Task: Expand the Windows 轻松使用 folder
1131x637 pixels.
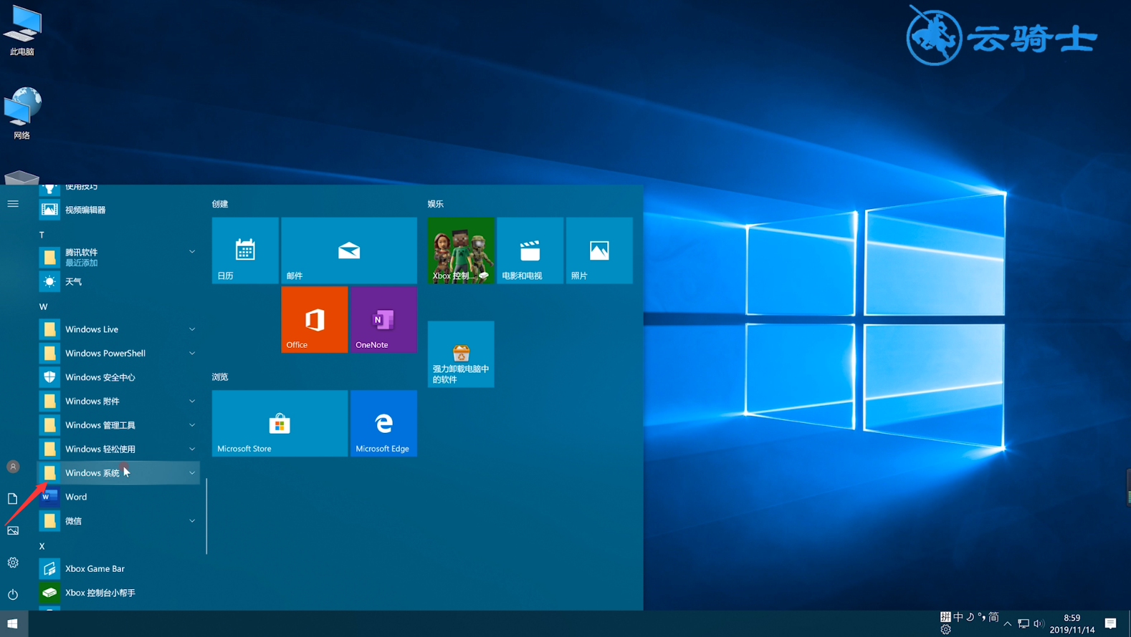Action: pyautogui.click(x=118, y=449)
